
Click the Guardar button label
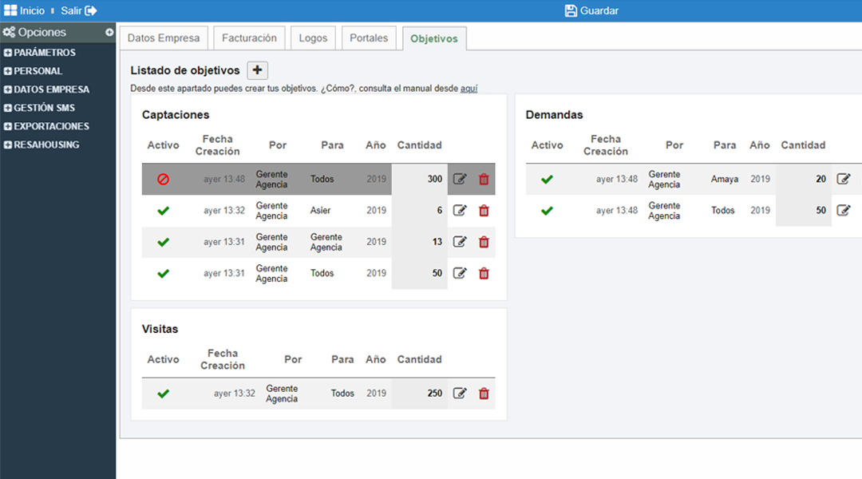click(599, 10)
